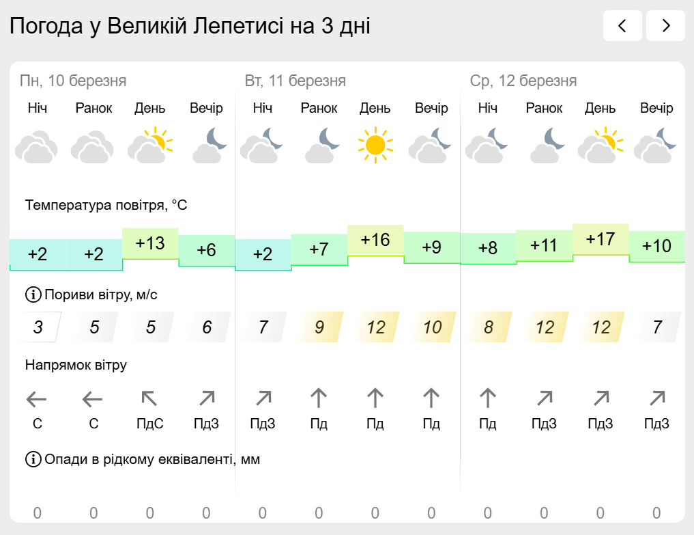Image resolution: width=694 pixels, height=535 pixels.
Task: Select partly sunny icon for Monday daytime
Action: (x=150, y=145)
